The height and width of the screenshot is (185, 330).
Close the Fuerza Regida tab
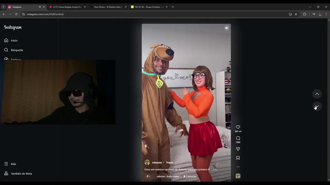pos(85,7)
